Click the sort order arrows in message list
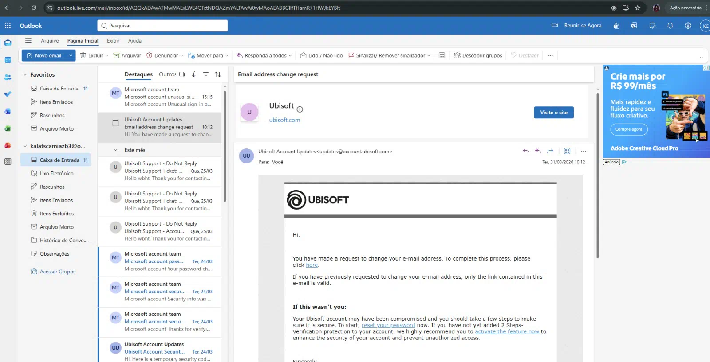Screen dimensions: 710x362 [217, 74]
